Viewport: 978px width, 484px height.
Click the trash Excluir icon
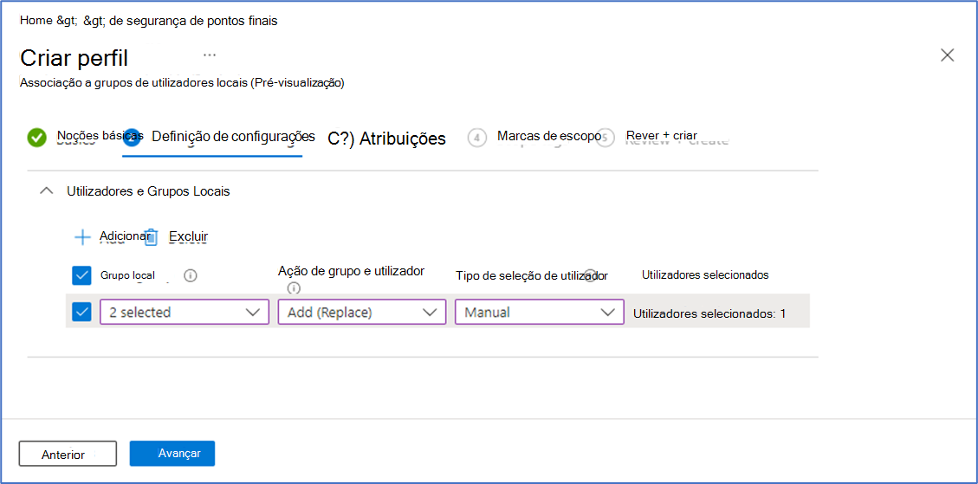click(151, 237)
